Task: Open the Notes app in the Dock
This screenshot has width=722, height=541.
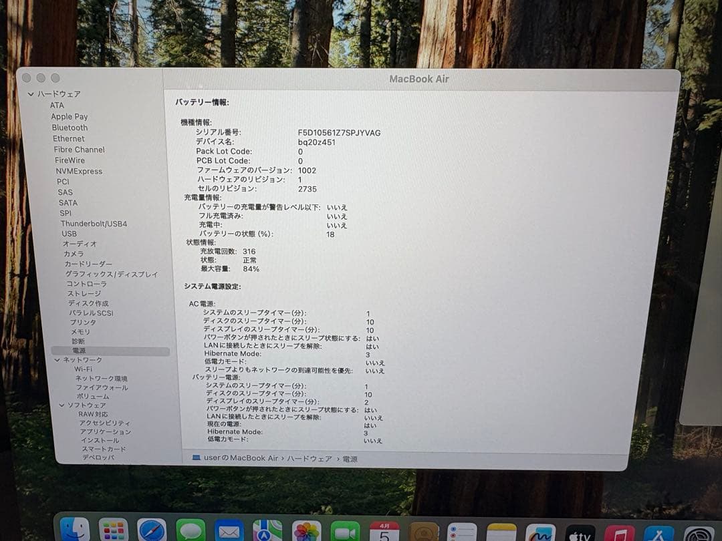Action: [x=501, y=534]
